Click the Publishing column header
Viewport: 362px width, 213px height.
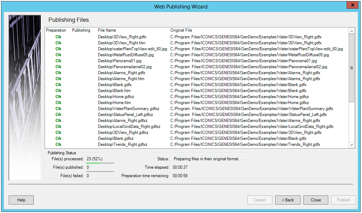point(81,30)
